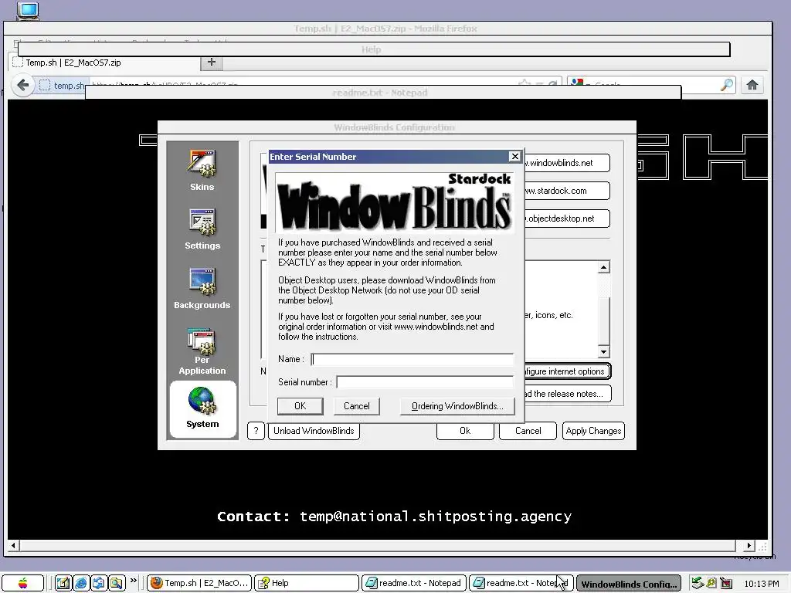Switch to WindowBlinds Config taskbar button
Screen dimensions: 791x593
pyautogui.click(x=629, y=584)
